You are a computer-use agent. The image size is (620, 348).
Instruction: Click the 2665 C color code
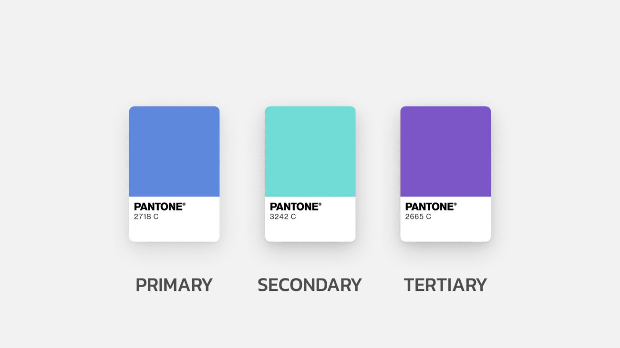pos(418,217)
